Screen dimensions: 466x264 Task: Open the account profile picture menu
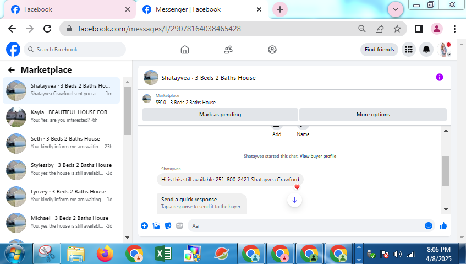click(x=444, y=50)
